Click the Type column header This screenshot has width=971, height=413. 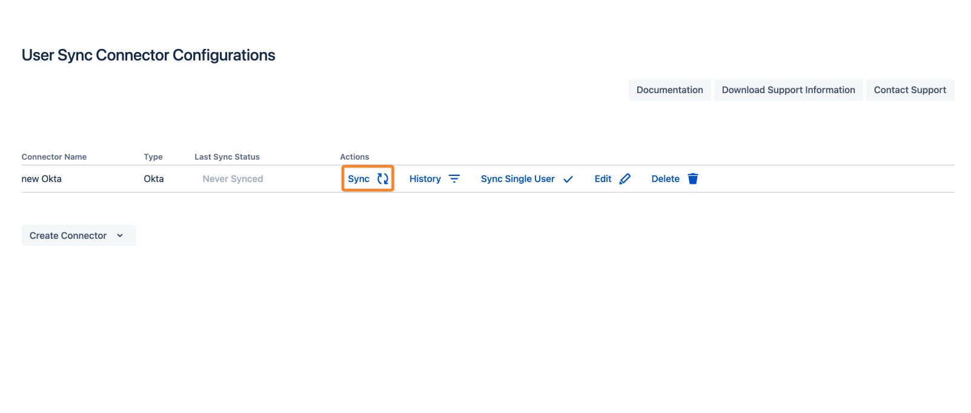pyautogui.click(x=153, y=157)
